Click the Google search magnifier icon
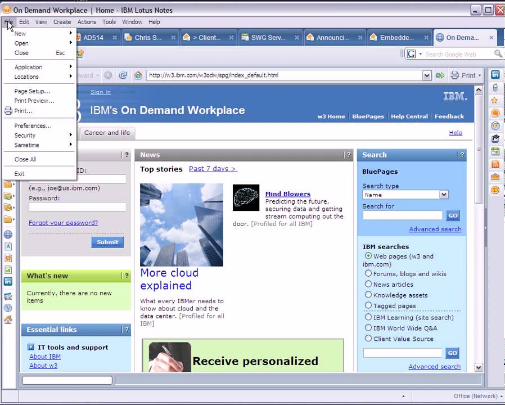 coord(498,54)
